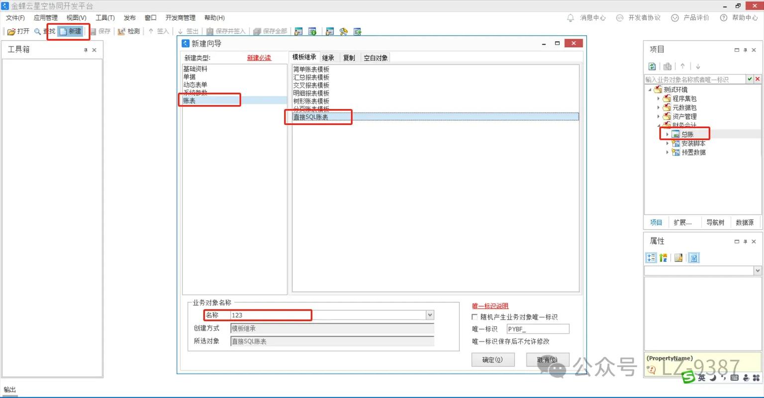Open the 新建必读 link

point(259,58)
